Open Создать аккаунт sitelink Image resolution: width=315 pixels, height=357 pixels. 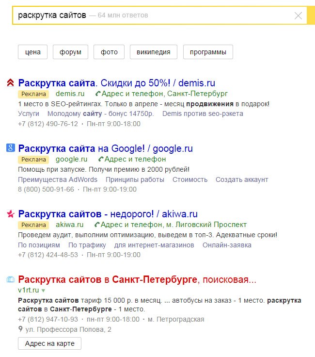click(x=242, y=179)
